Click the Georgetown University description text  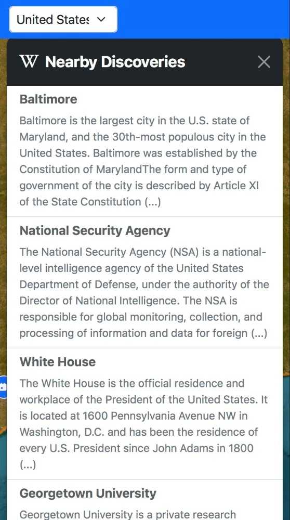(x=128, y=514)
